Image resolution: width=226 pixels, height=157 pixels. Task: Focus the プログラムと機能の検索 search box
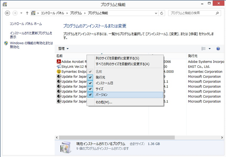point(195,13)
